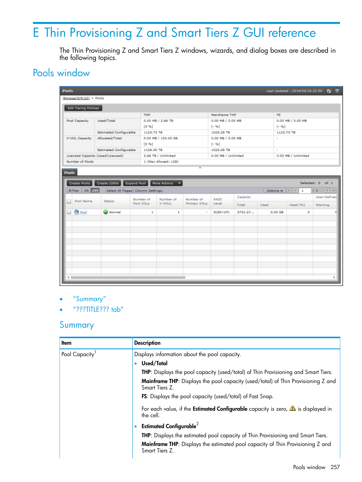Collapse the summary with the chevron
362x482 pixels.
pos(200,168)
